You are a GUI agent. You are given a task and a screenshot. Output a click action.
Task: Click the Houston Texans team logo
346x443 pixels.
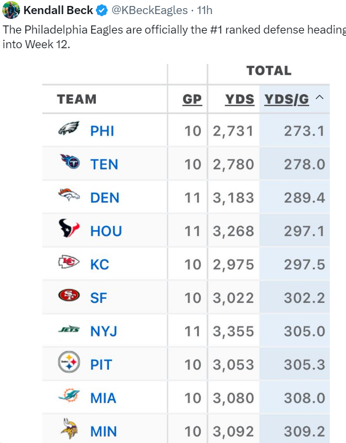[69, 230]
